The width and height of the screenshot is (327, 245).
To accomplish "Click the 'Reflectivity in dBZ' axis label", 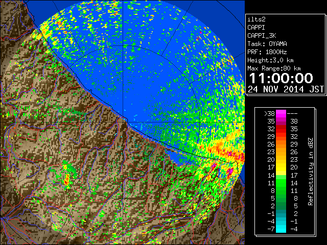I will pyautogui.click(x=311, y=171).
